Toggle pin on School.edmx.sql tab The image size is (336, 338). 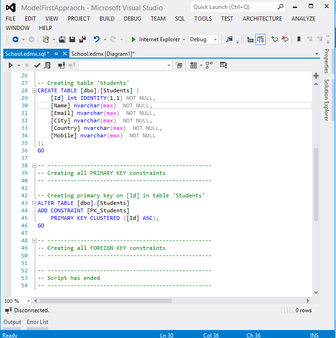[x=56, y=54]
